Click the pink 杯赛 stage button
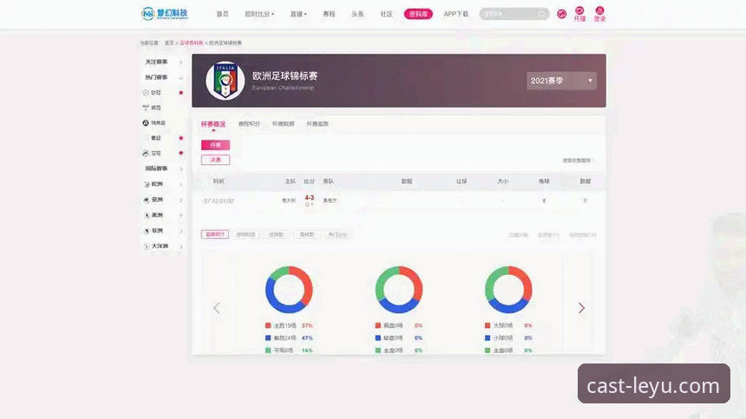This screenshot has height=419, width=746. 215,145
